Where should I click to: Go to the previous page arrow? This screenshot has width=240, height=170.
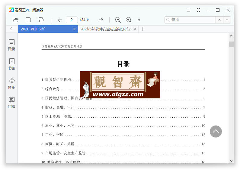pos(60,20)
